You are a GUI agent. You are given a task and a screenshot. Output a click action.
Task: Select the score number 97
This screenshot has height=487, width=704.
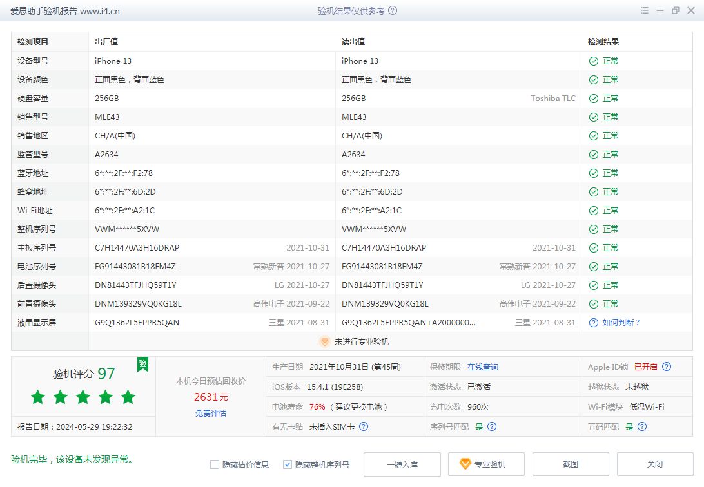[x=106, y=374]
